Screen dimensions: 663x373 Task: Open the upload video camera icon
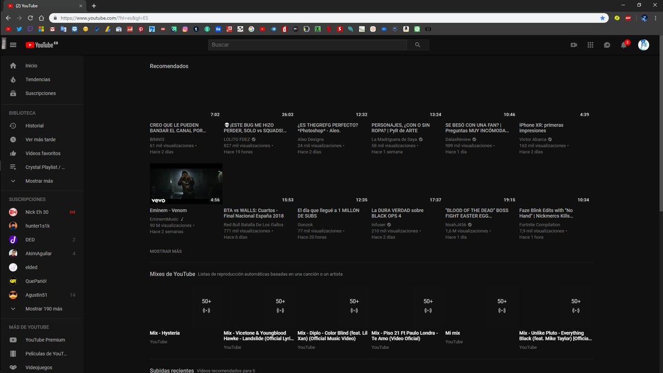573,45
